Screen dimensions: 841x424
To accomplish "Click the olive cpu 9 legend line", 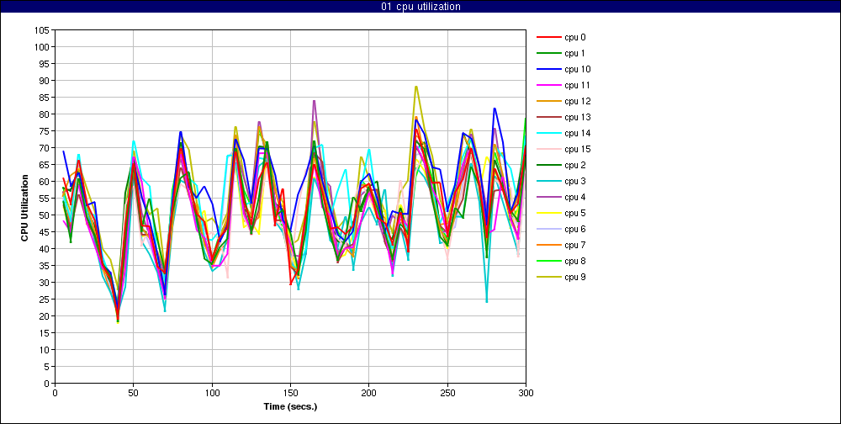I will tap(548, 278).
